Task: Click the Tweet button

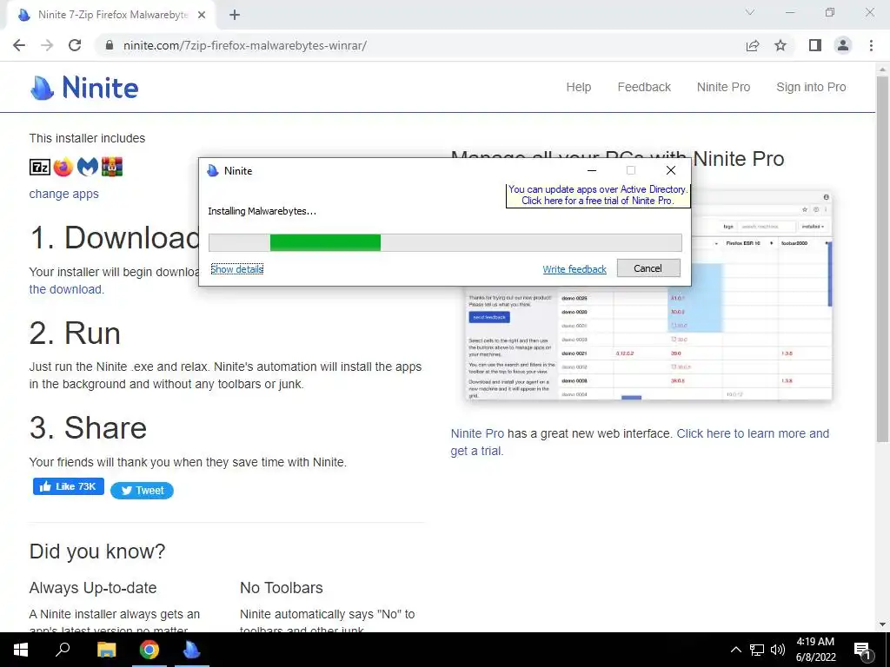Action: click(142, 491)
